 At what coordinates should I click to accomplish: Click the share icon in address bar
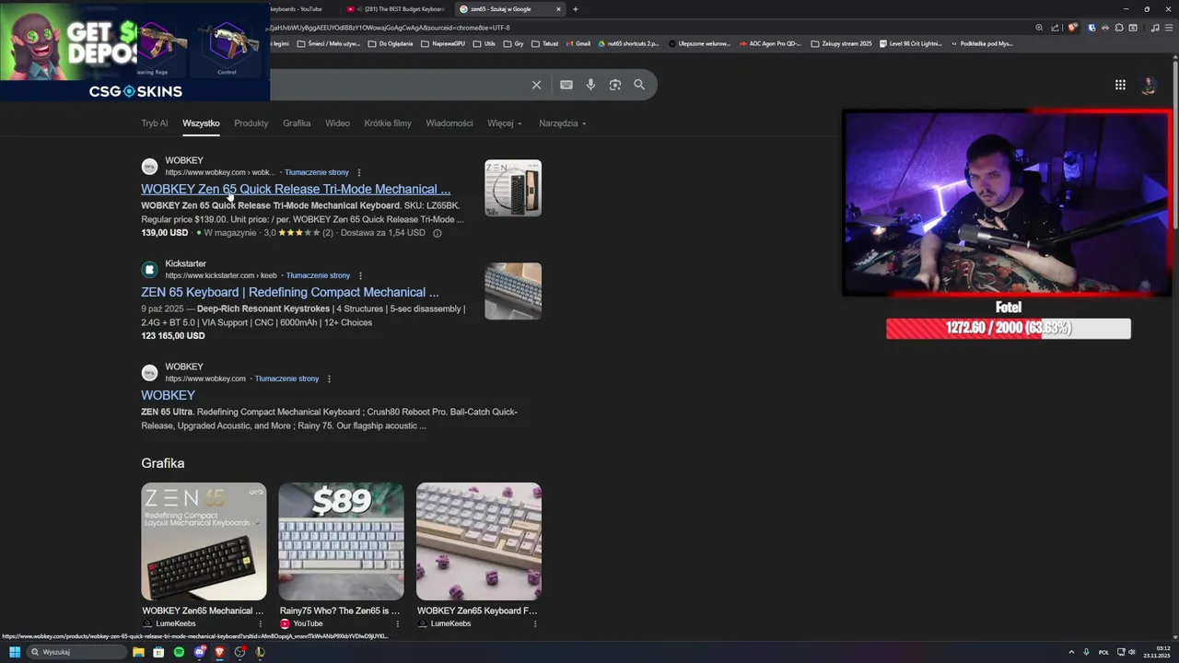click(1056, 28)
